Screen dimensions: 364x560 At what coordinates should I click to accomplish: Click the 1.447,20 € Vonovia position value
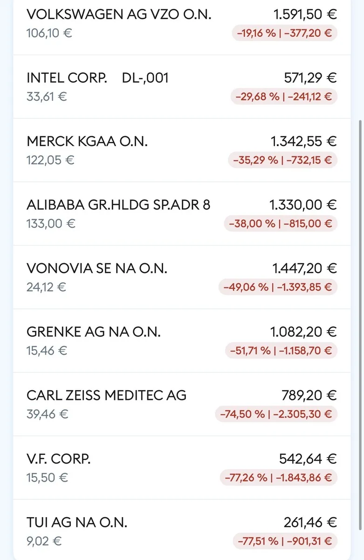tap(304, 268)
